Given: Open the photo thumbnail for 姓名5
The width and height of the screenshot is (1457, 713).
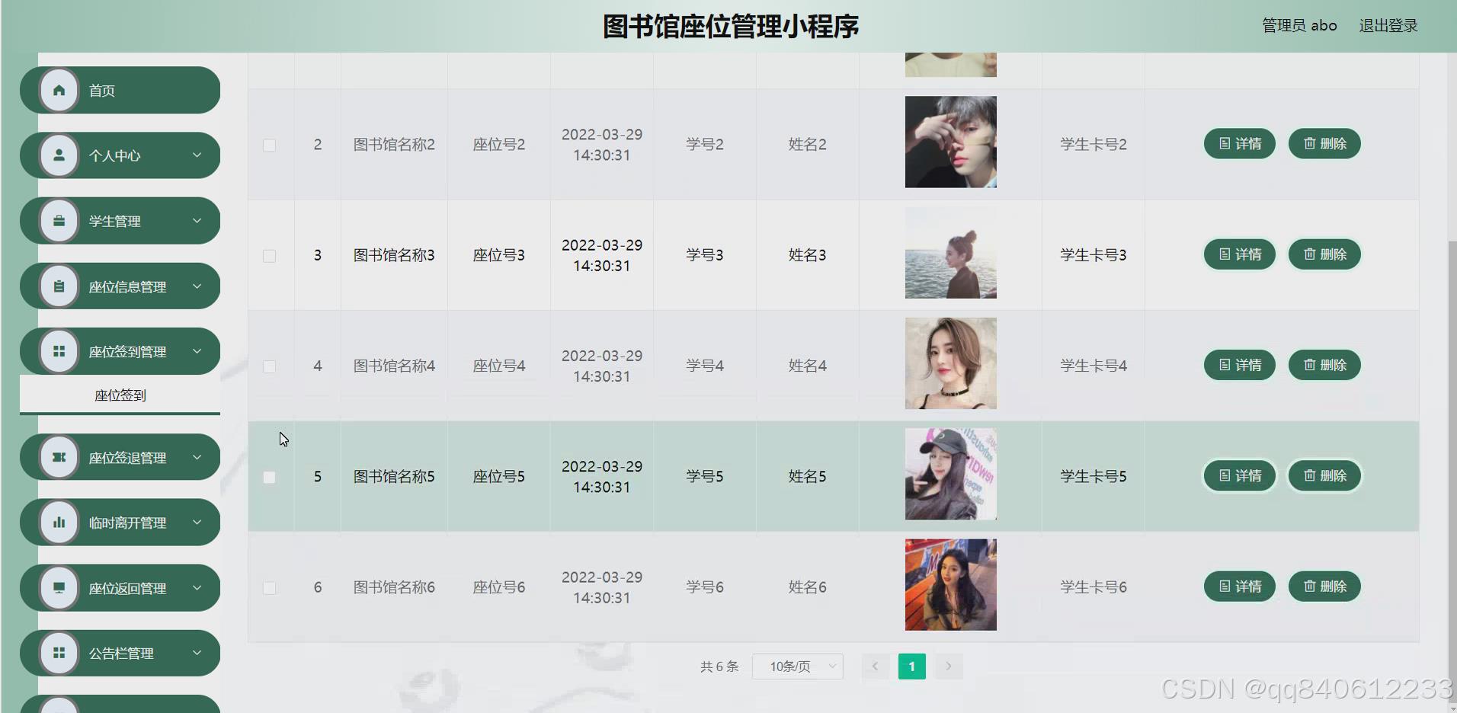Looking at the screenshot, I should click(x=951, y=474).
